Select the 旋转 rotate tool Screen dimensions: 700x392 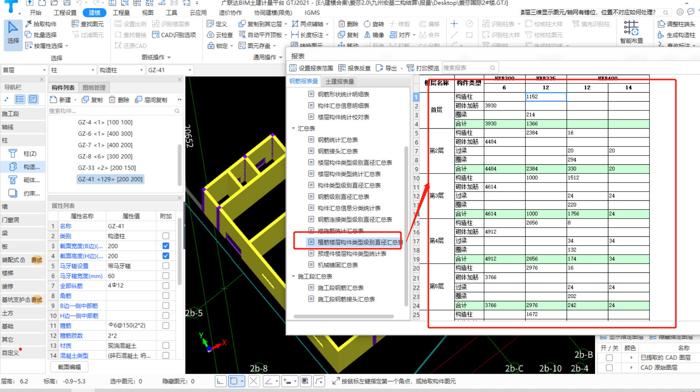(x=374, y=24)
